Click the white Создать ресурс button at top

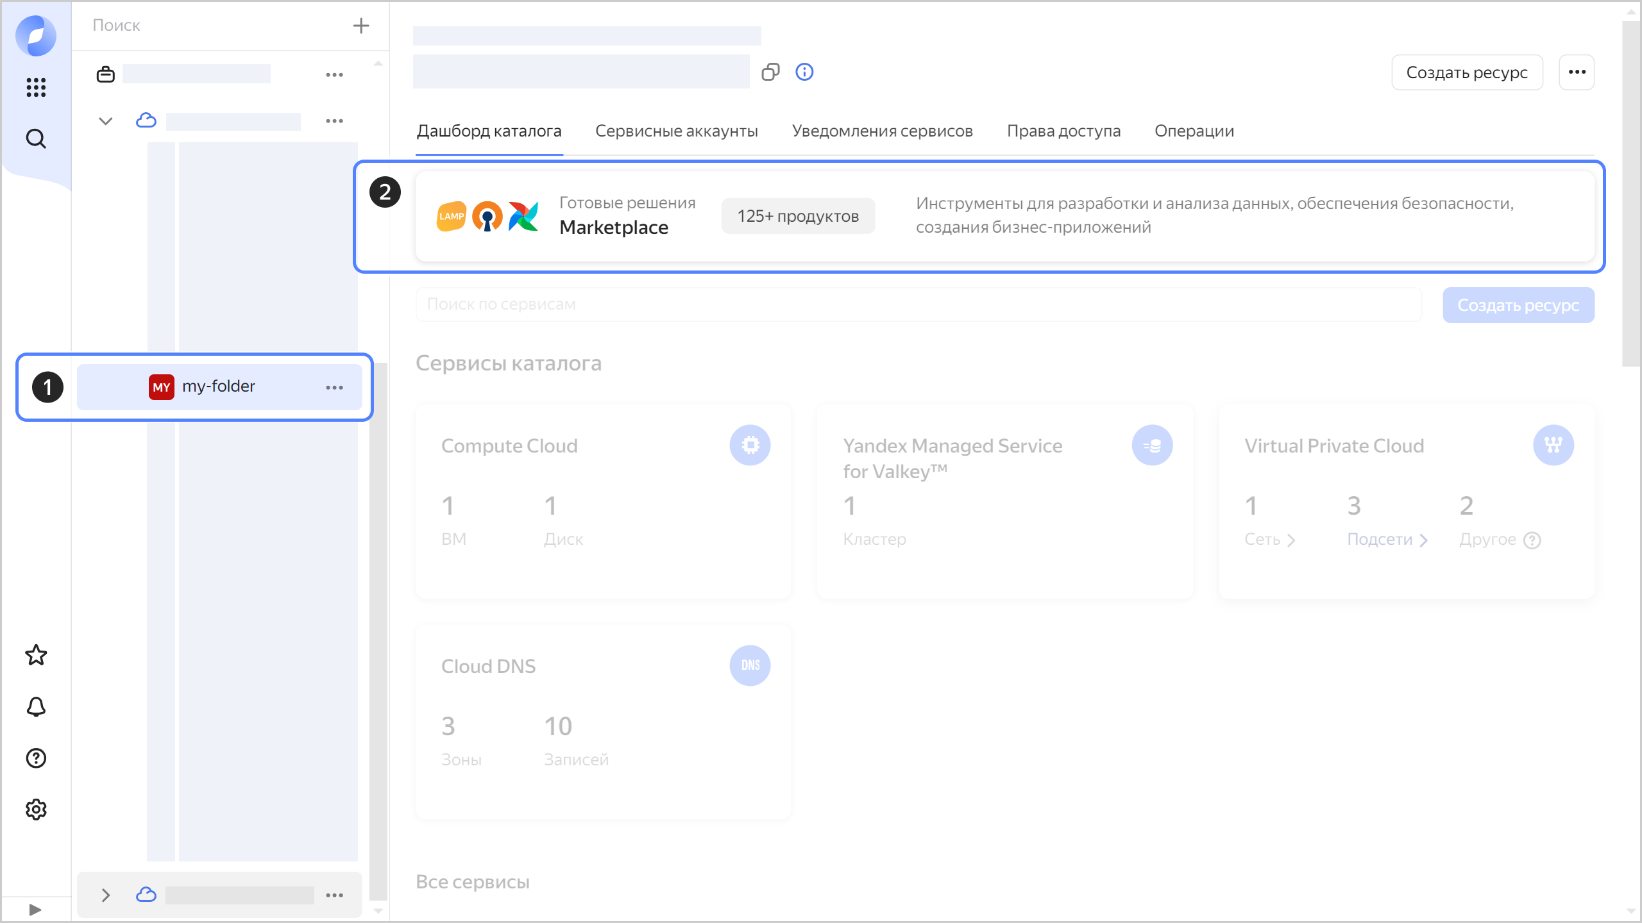click(1466, 72)
